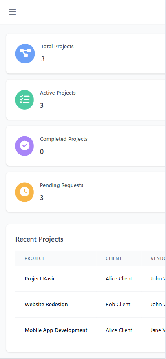This screenshot has width=166, height=359.
Task: Sort by the CLIENT column header
Action: pyautogui.click(x=114, y=258)
